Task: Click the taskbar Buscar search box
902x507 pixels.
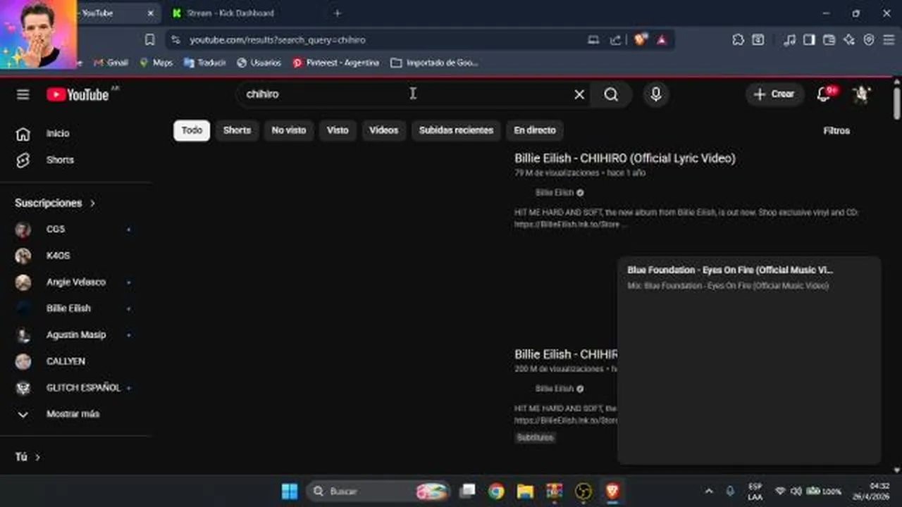Action: click(378, 492)
